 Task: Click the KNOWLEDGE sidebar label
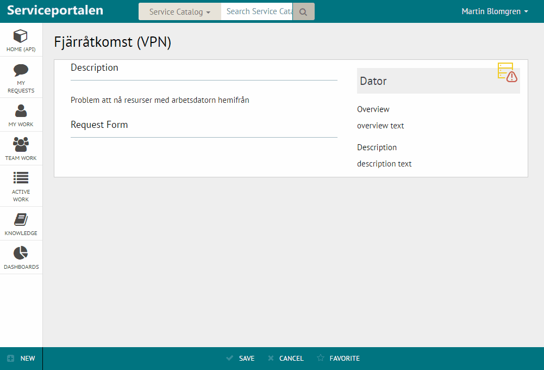pyautogui.click(x=21, y=233)
